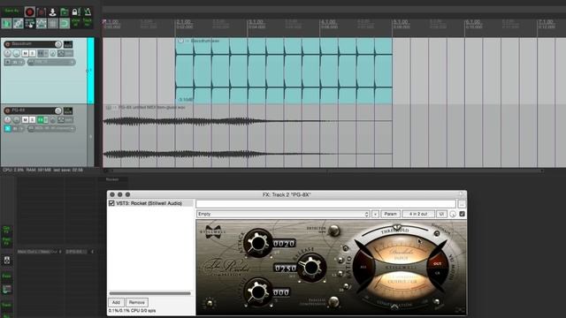Click the PG-8X track name field
The image size is (566, 318).
click(33, 110)
